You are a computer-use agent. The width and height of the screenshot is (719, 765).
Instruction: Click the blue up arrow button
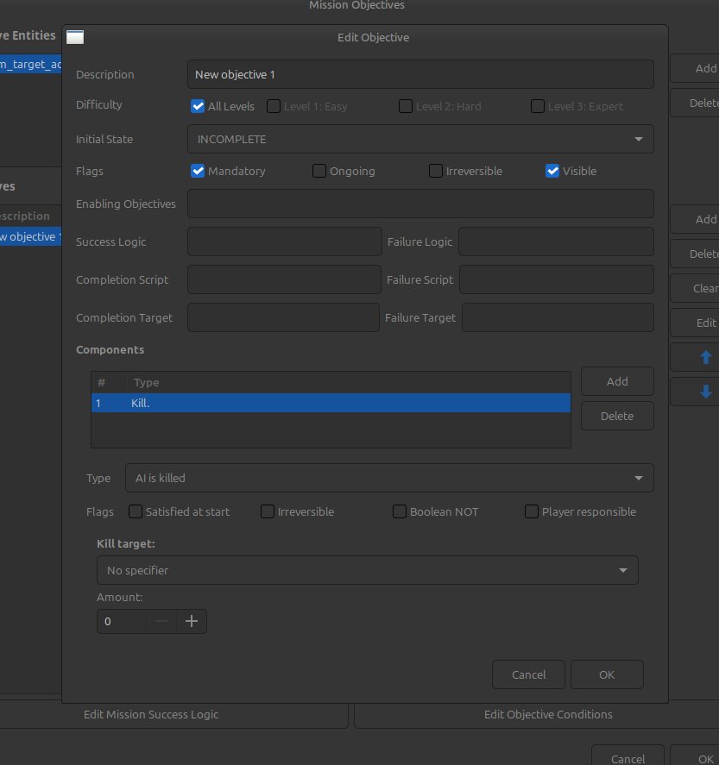[705, 357]
